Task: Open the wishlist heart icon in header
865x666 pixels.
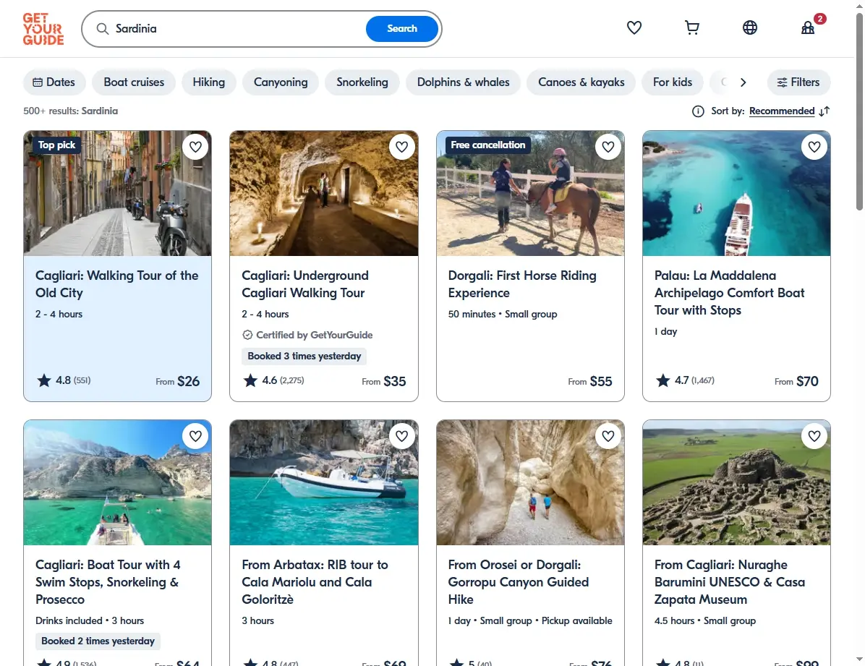Action: pyautogui.click(x=634, y=27)
